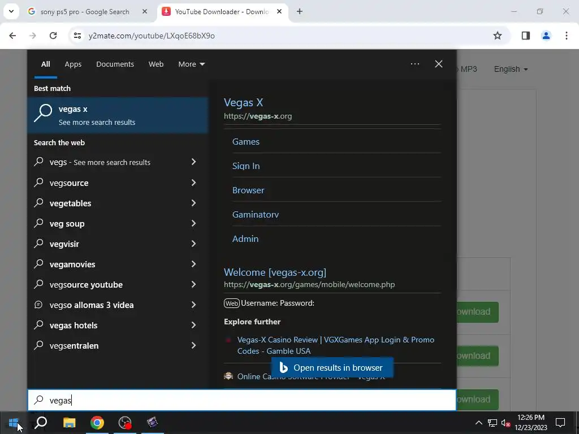Expand the vegamovies suggestion chevron
This screenshot has width=579, height=434.
[193, 263]
